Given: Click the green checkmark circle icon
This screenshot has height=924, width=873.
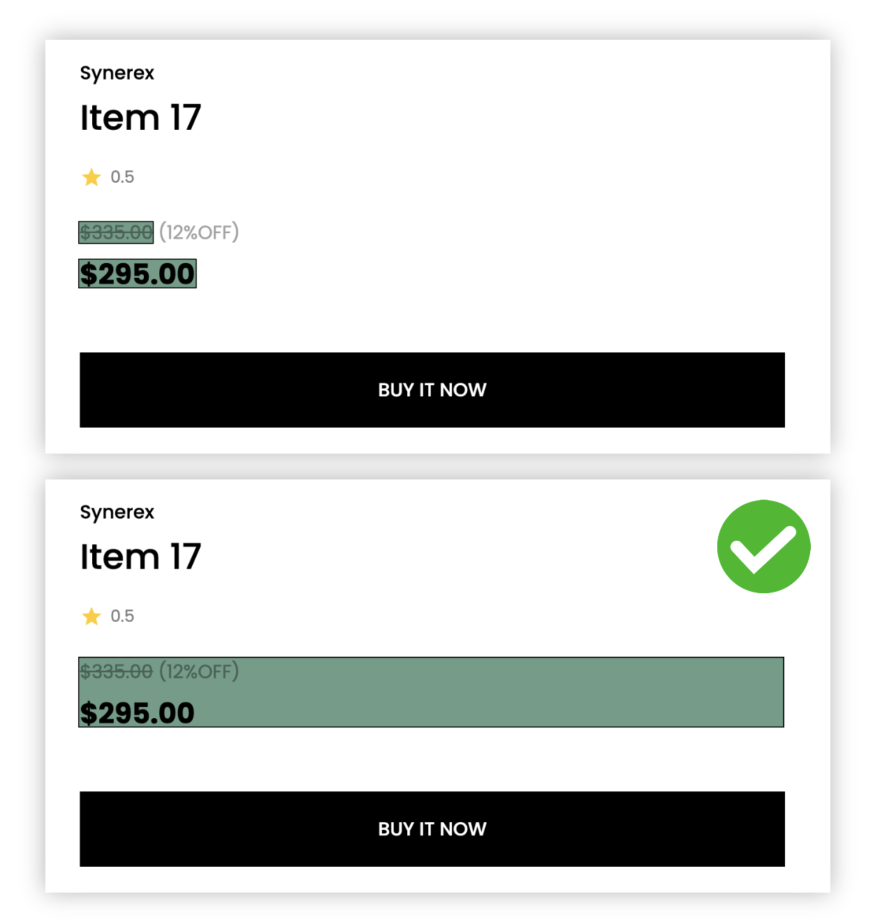Looking at the screenshot, I should coord(763,546).
